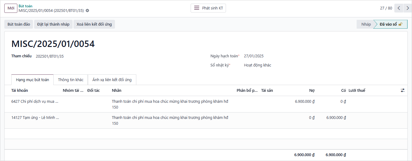Click the Bút toán đảo button
This screenshot has width=412, height=161.
[19, 24]
